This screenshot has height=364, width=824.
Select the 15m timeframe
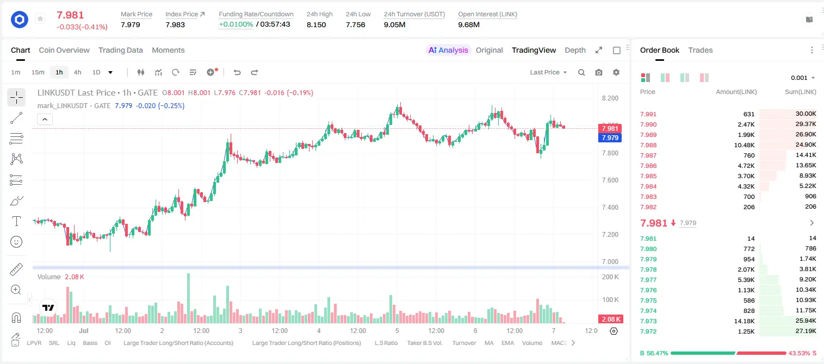(38, 72)
